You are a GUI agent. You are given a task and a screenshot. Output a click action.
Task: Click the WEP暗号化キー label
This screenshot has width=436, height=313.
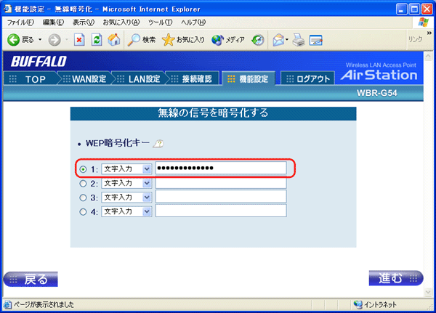click(117, 143)
